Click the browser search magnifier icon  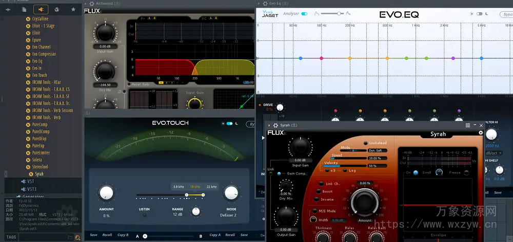(x=77, y=237)
